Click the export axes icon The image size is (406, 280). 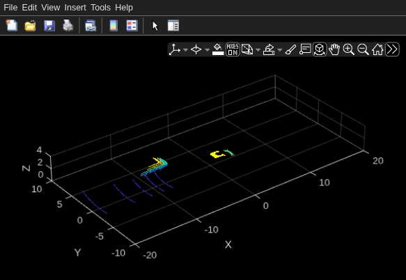pos(269,49)
